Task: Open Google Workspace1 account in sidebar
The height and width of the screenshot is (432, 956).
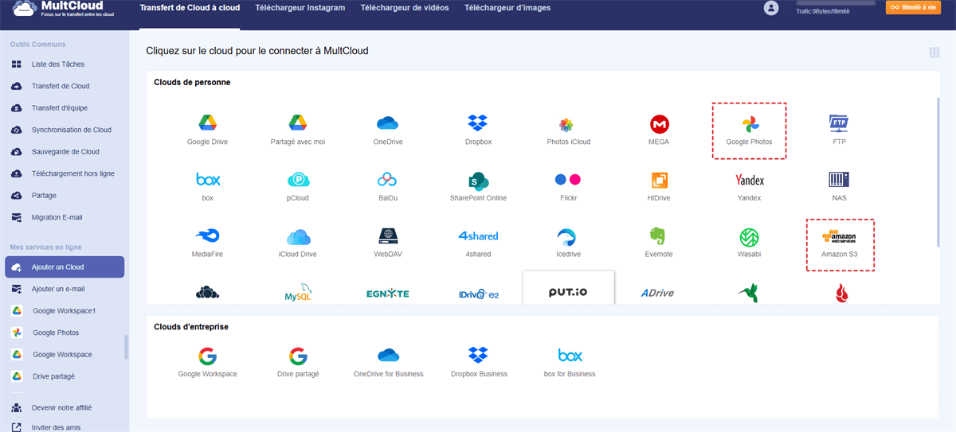Action: (x=65, y=311)
